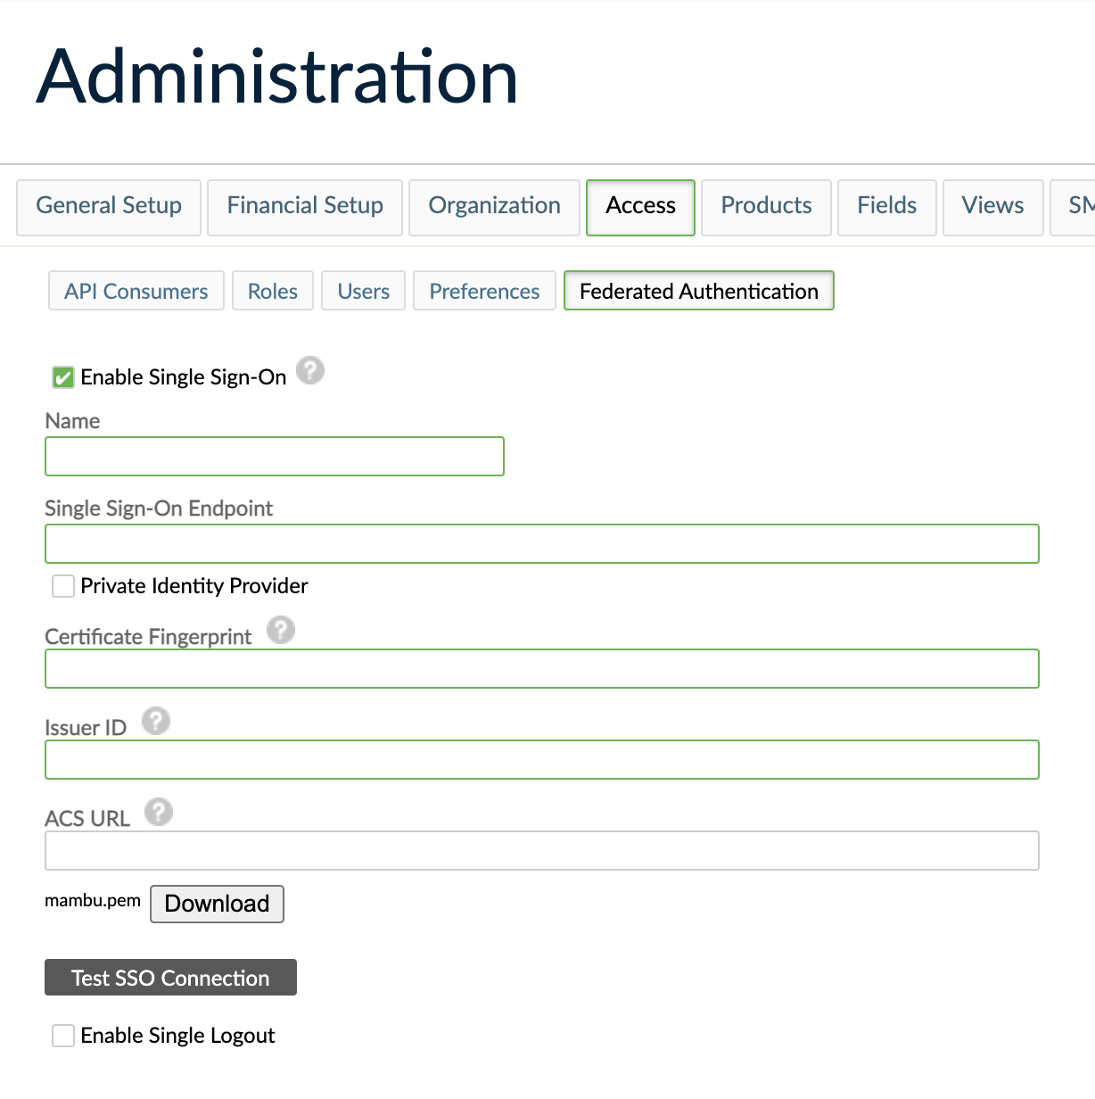The width and height of the screenshot is (1095, 1099).
Task: Disable Single Sign-On
Action: (x=62, y=377)
